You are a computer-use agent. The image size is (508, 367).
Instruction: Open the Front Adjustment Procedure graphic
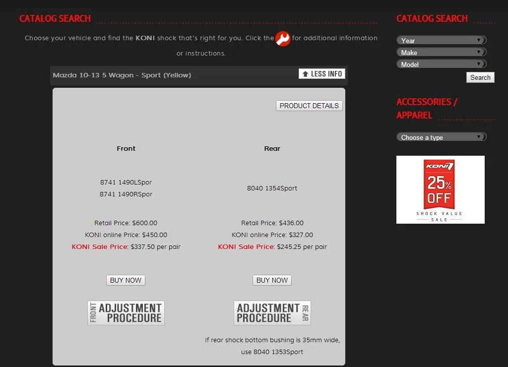(126, 313)
